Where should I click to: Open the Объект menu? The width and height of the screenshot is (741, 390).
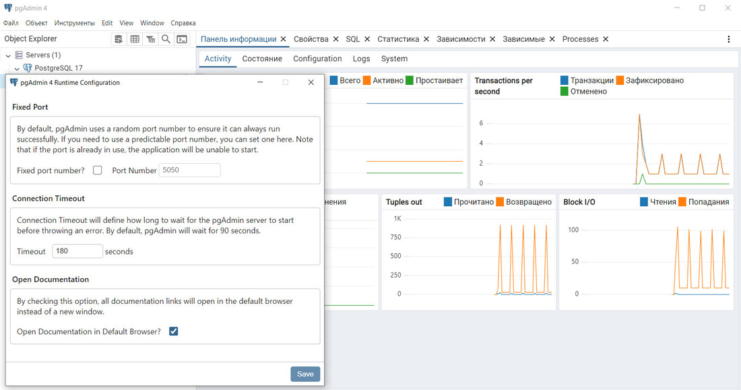(x=36, y=23)
